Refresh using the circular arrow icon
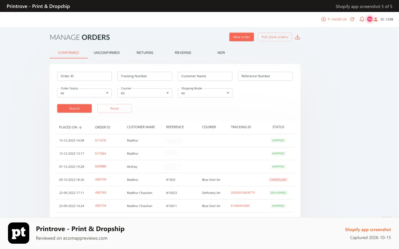The height and width of the screenshot is (249, 399). point(352,19)
